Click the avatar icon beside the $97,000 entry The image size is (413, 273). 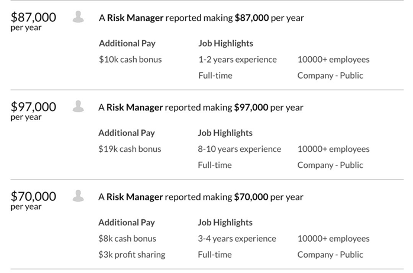pos(78,106)
